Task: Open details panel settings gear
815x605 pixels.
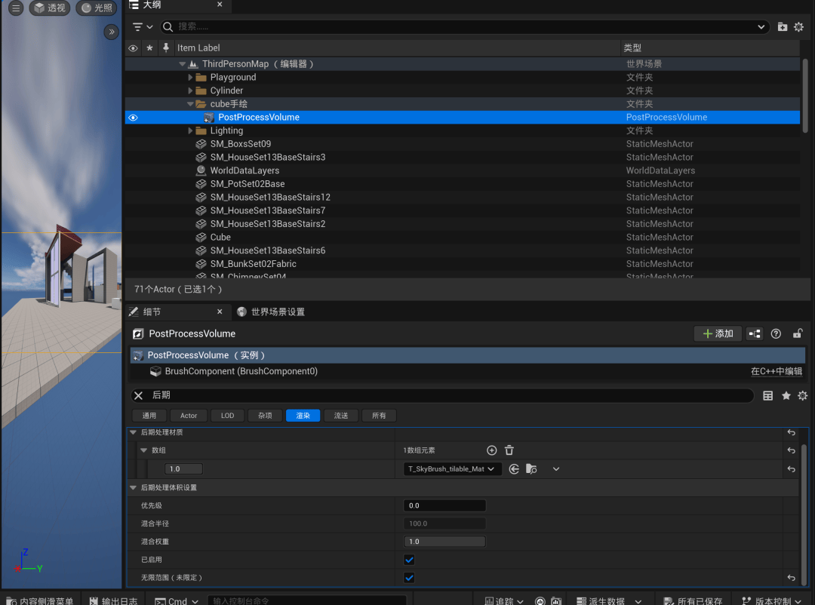Action: (x=802, y=395)
